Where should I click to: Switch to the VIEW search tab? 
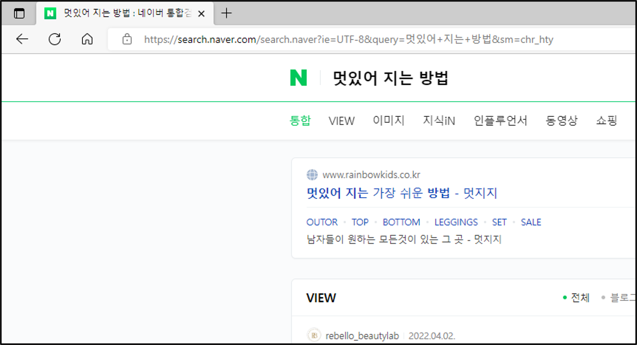click(342, 121)
